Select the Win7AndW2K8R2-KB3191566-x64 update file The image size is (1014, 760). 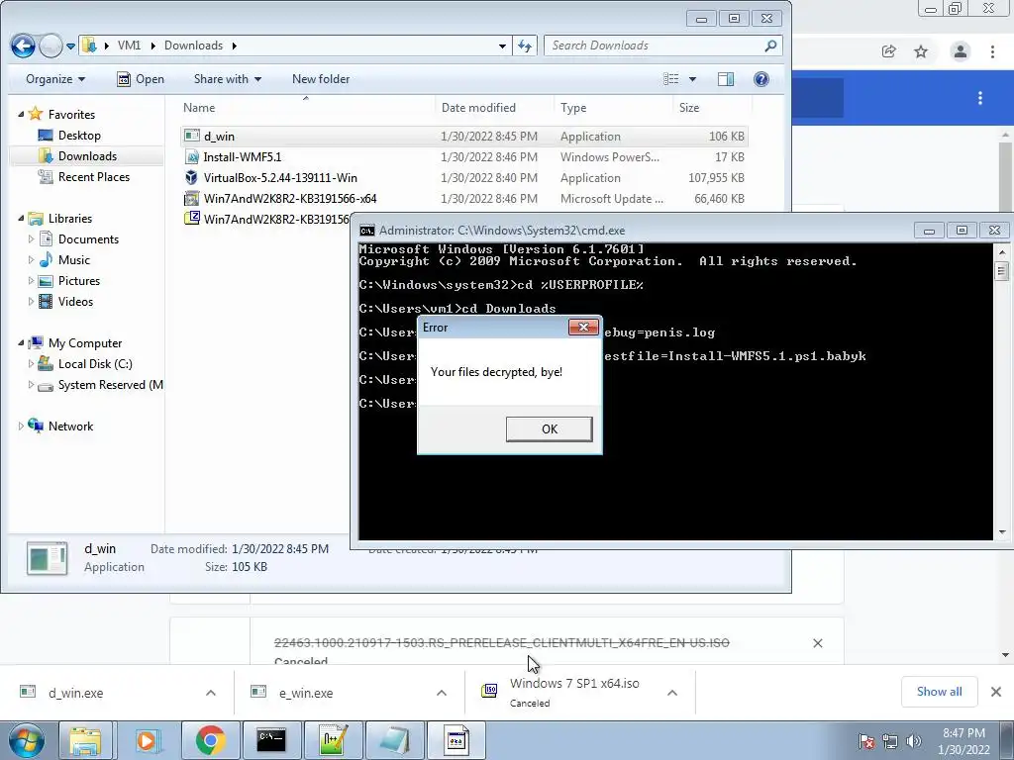coord(464,198)
